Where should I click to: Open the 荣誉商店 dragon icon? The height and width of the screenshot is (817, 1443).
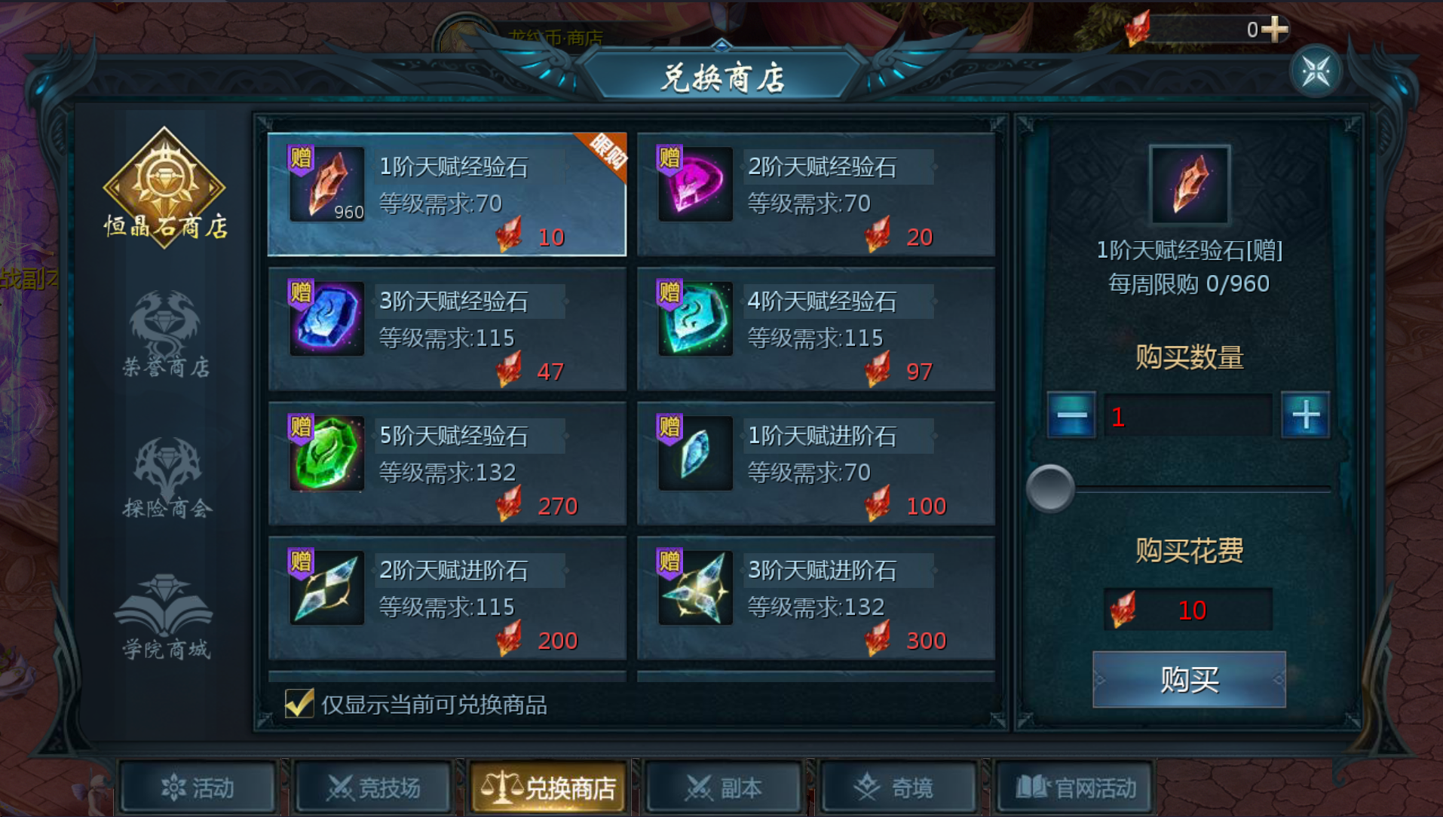pos(165,333)
